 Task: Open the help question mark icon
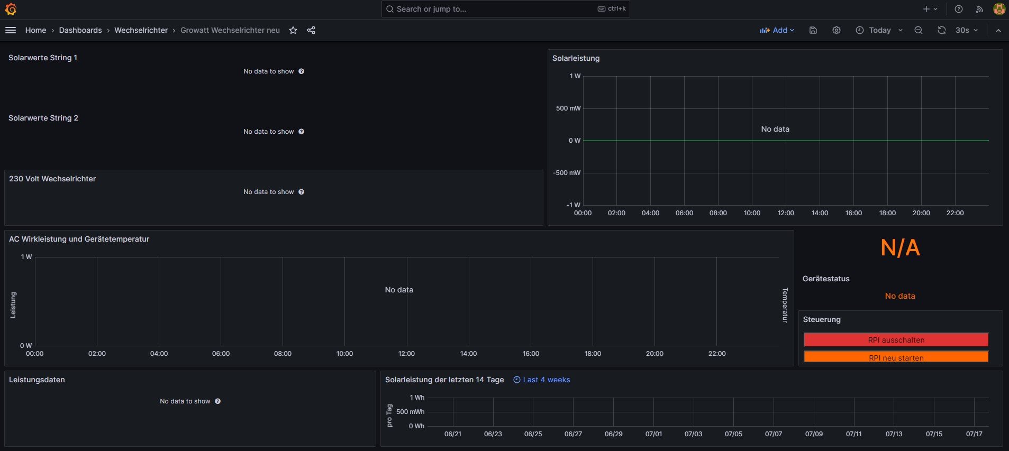pyautogui.click(x=959, y=9)
